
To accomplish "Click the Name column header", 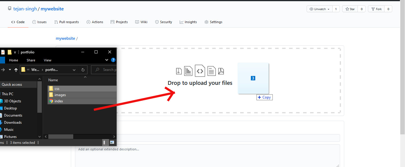I will 53,80.
